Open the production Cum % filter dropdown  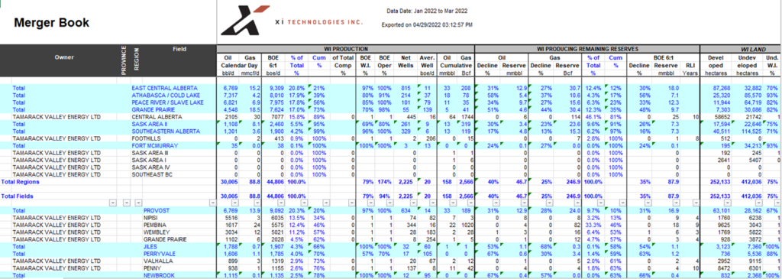tap(327, 203)
